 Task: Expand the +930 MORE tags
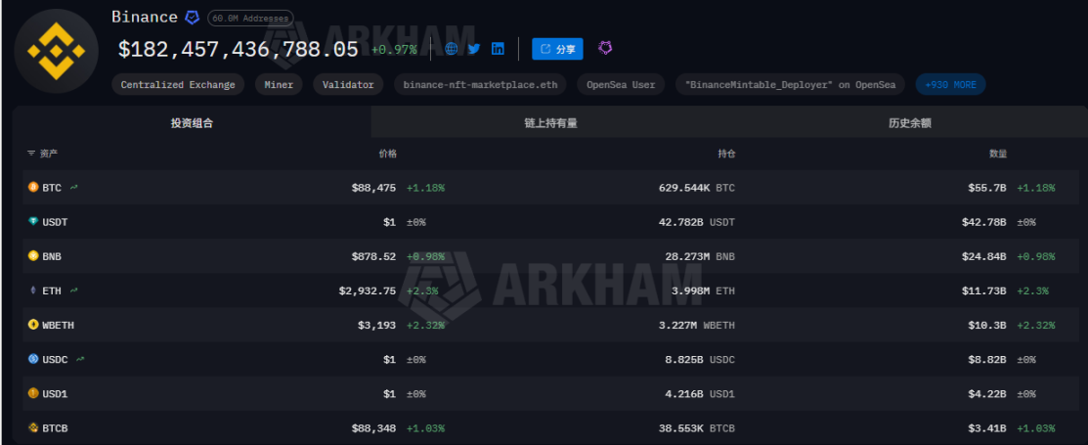point(950,85)
